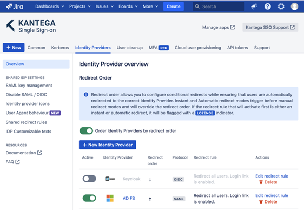Open IDP Customizable texts

pos(29,132)
